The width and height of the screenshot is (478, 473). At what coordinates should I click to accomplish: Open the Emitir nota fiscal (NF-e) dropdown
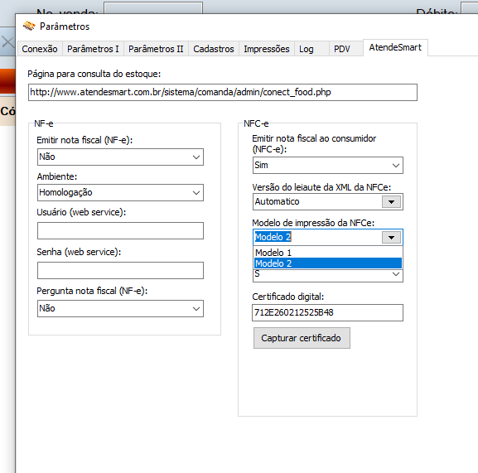(120, 157)
